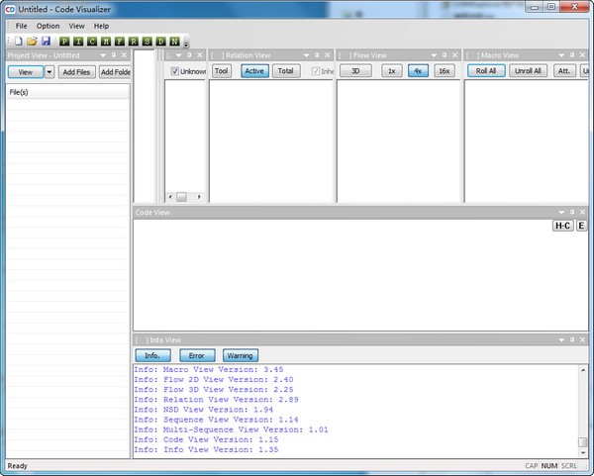
Task: Open Relation View panel options arrow
Action: (x=306, y=55)
